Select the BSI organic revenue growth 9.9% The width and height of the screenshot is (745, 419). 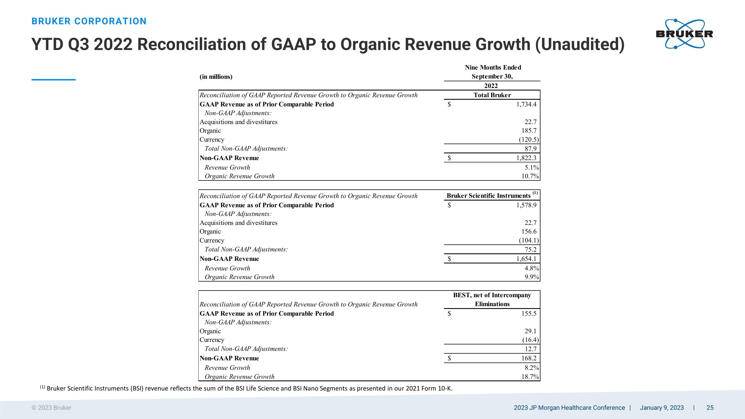[532, 277]
